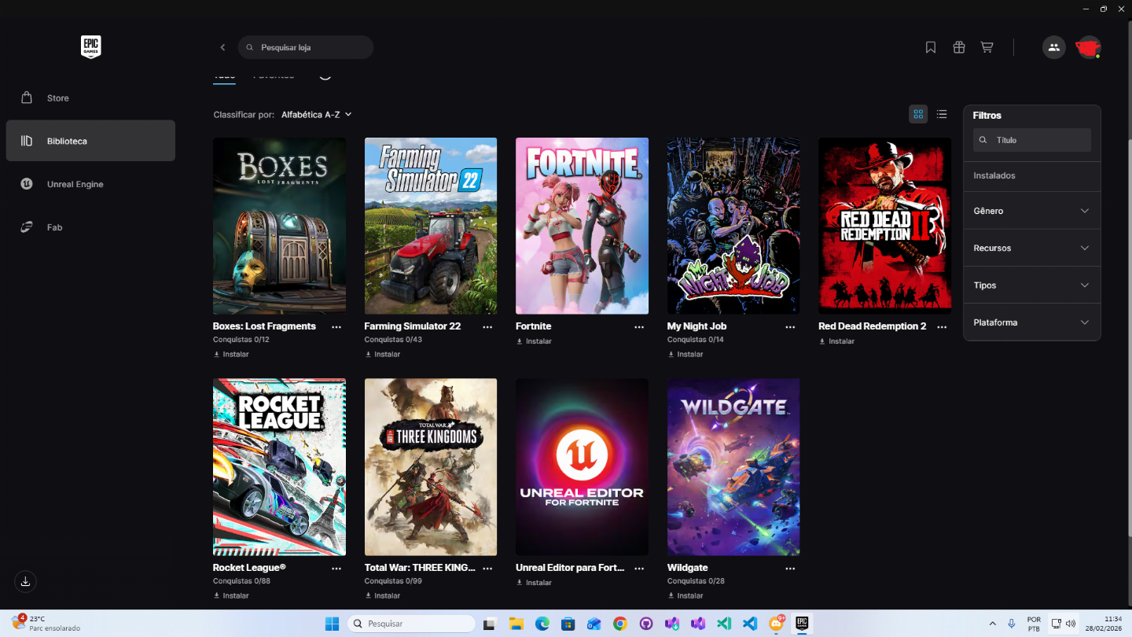
Task: Open options for Unreal Editor para Fortnite
Action: (x=639, y=568)
